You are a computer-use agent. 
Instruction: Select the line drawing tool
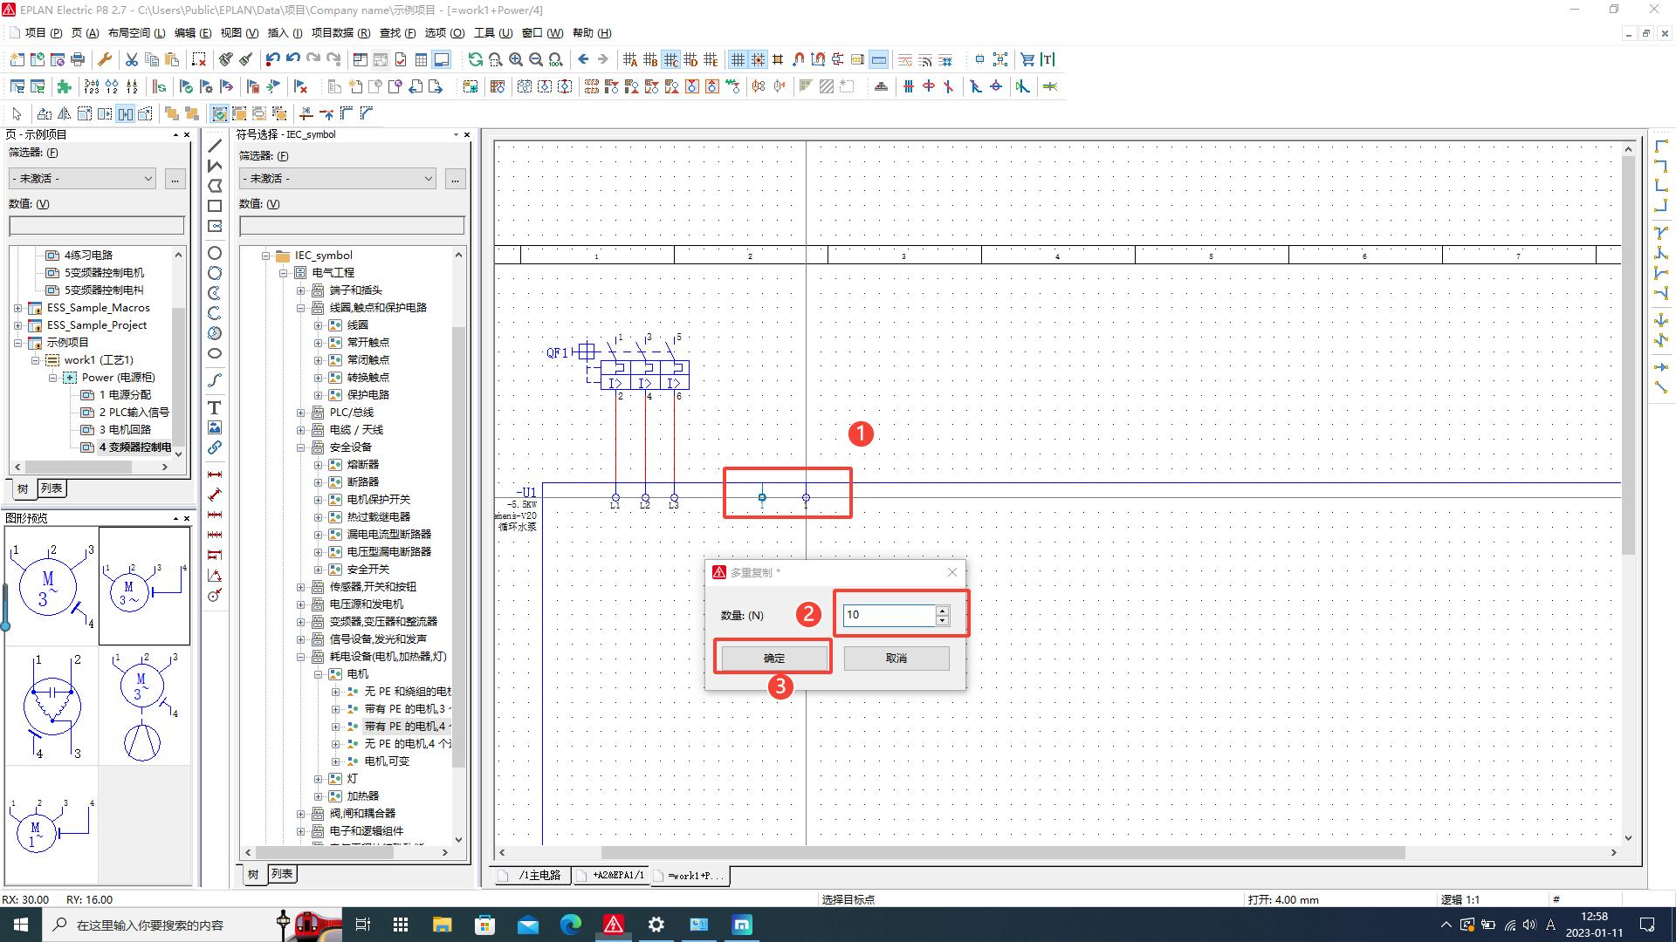pos(214,146)
